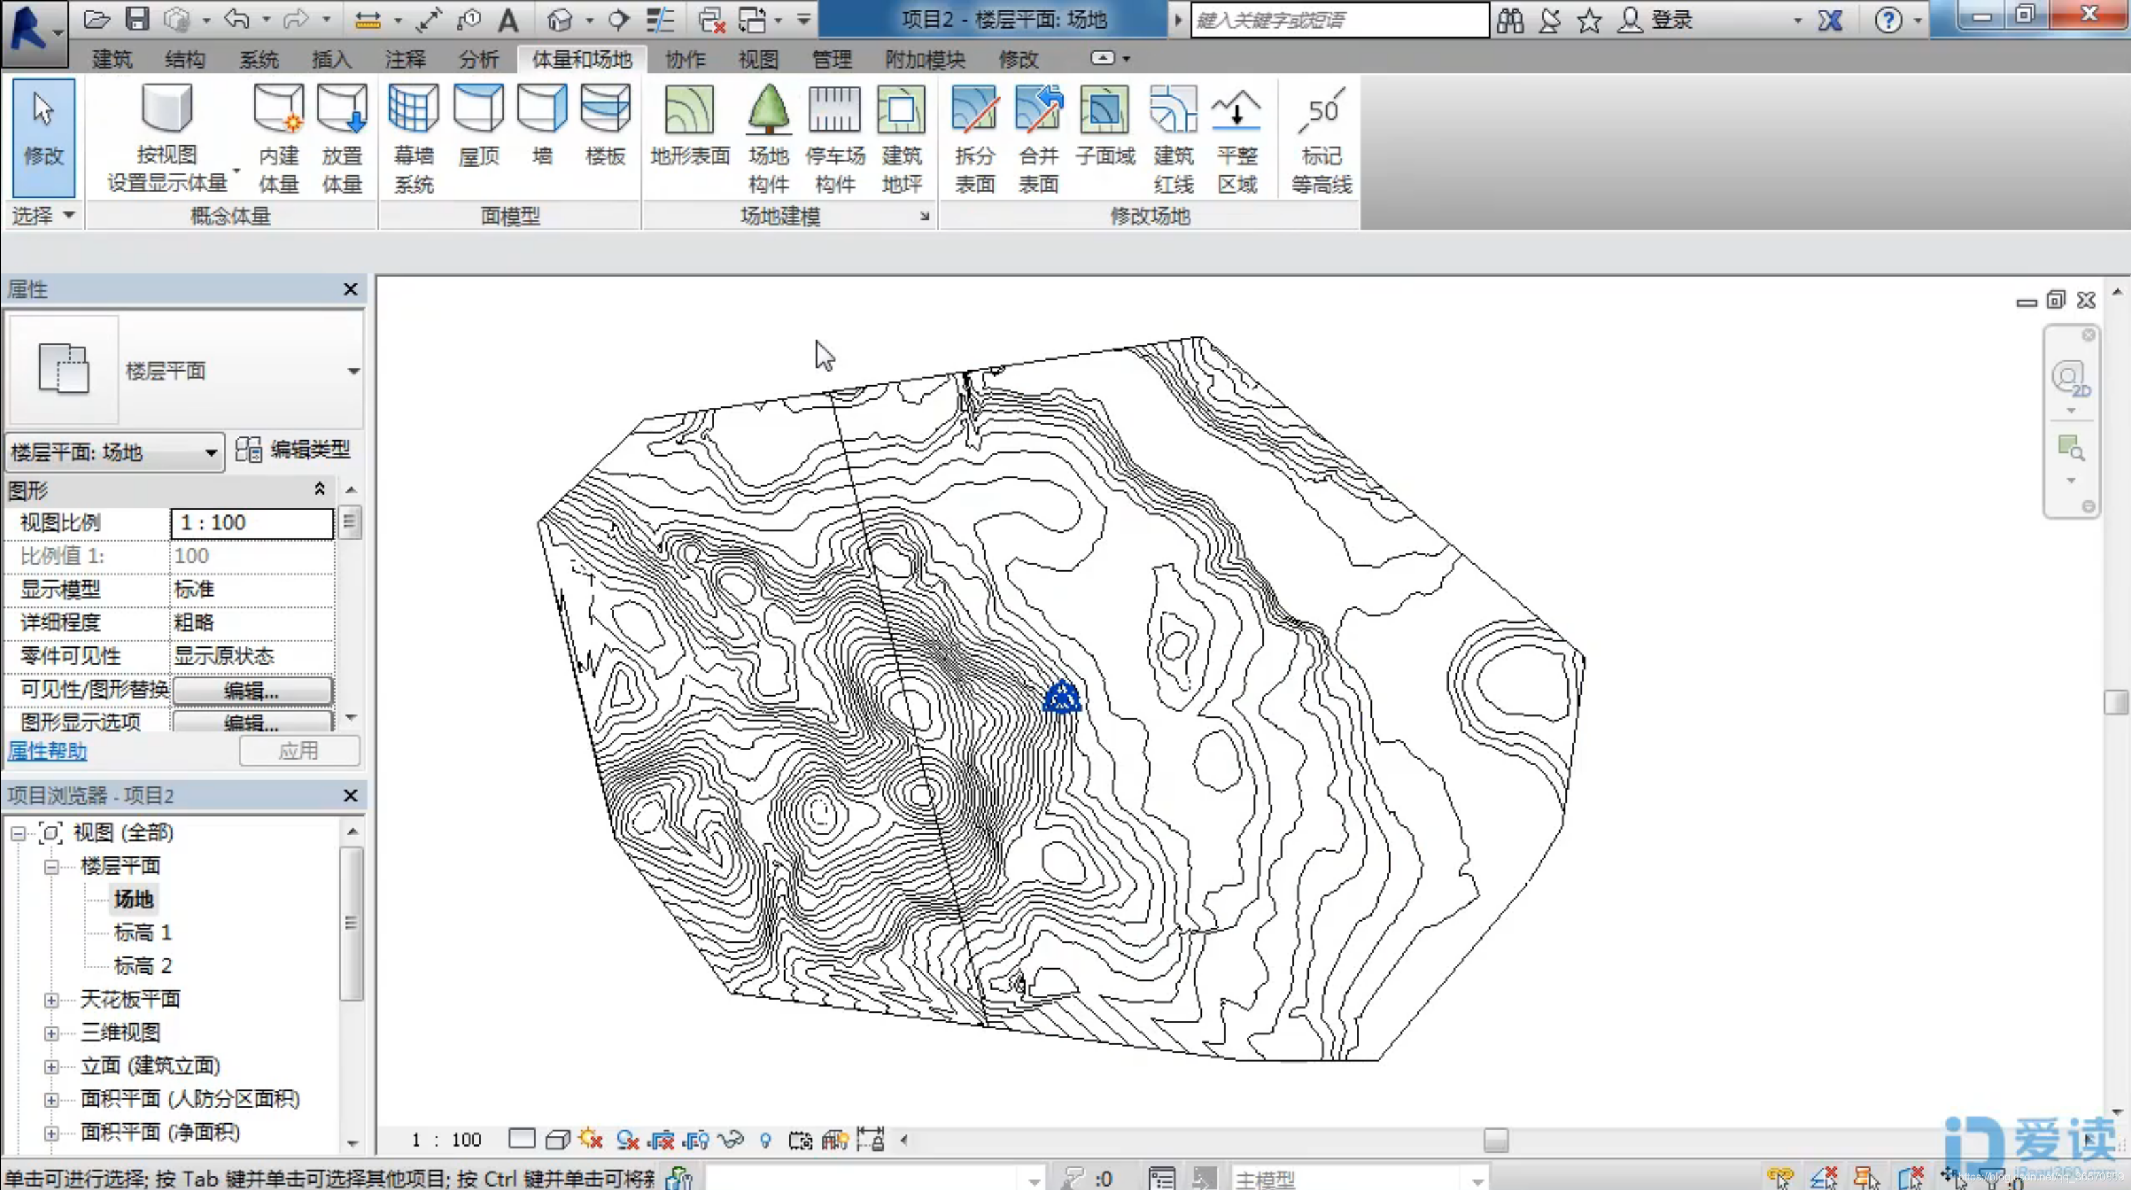The width and height of the screenshot is (2131, 1190).
Task: Click 编辑... button for 可见性/图形替换
Action: [x=252, y=690]
